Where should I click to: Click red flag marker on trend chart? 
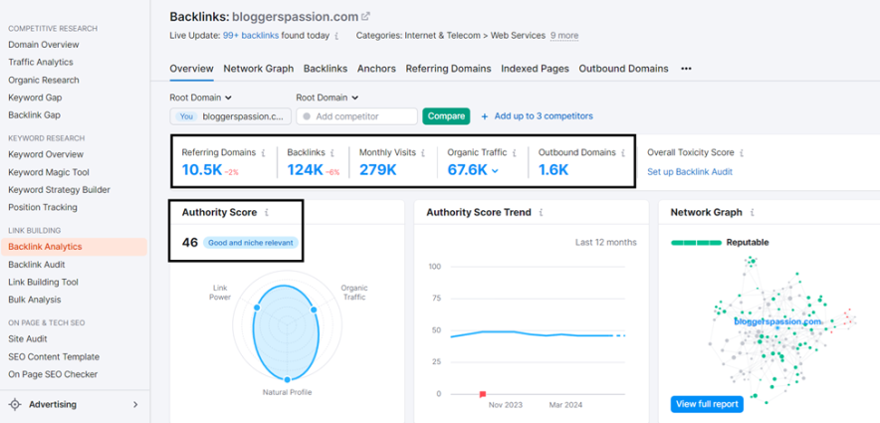[483, 394]
